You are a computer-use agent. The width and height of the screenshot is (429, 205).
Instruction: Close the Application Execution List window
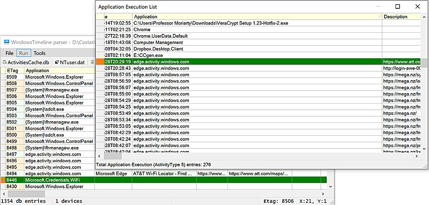click(x=418, y=7)
